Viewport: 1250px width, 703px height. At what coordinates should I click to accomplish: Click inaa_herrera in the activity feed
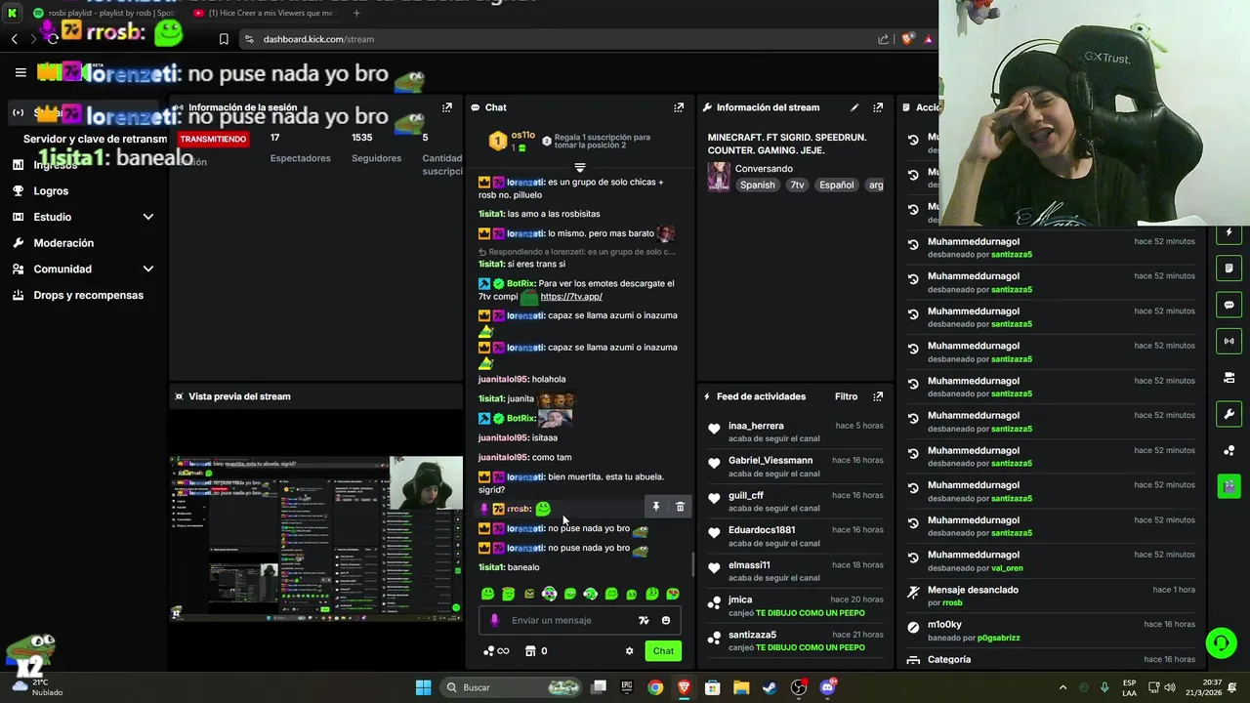click(756, 426)
